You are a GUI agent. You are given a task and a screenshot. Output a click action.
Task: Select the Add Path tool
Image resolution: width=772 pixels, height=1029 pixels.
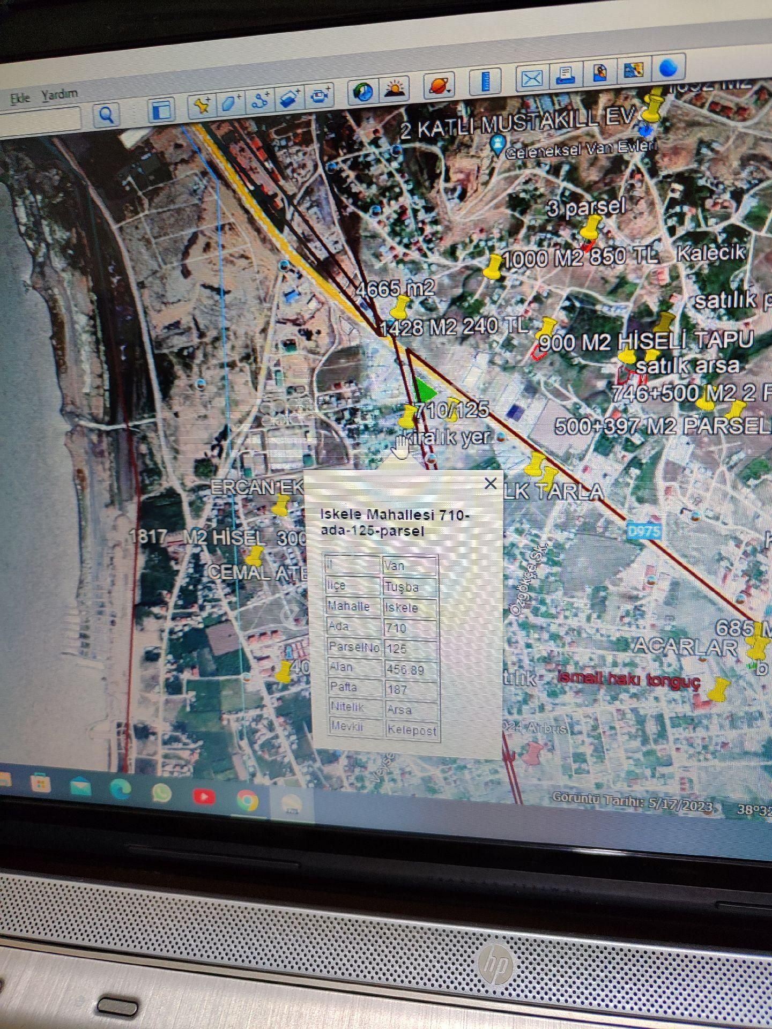pyautogui.click(x=261, y=100)
